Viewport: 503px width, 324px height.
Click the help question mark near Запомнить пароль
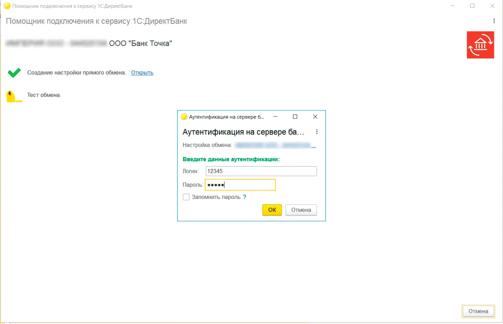(244, 197)
